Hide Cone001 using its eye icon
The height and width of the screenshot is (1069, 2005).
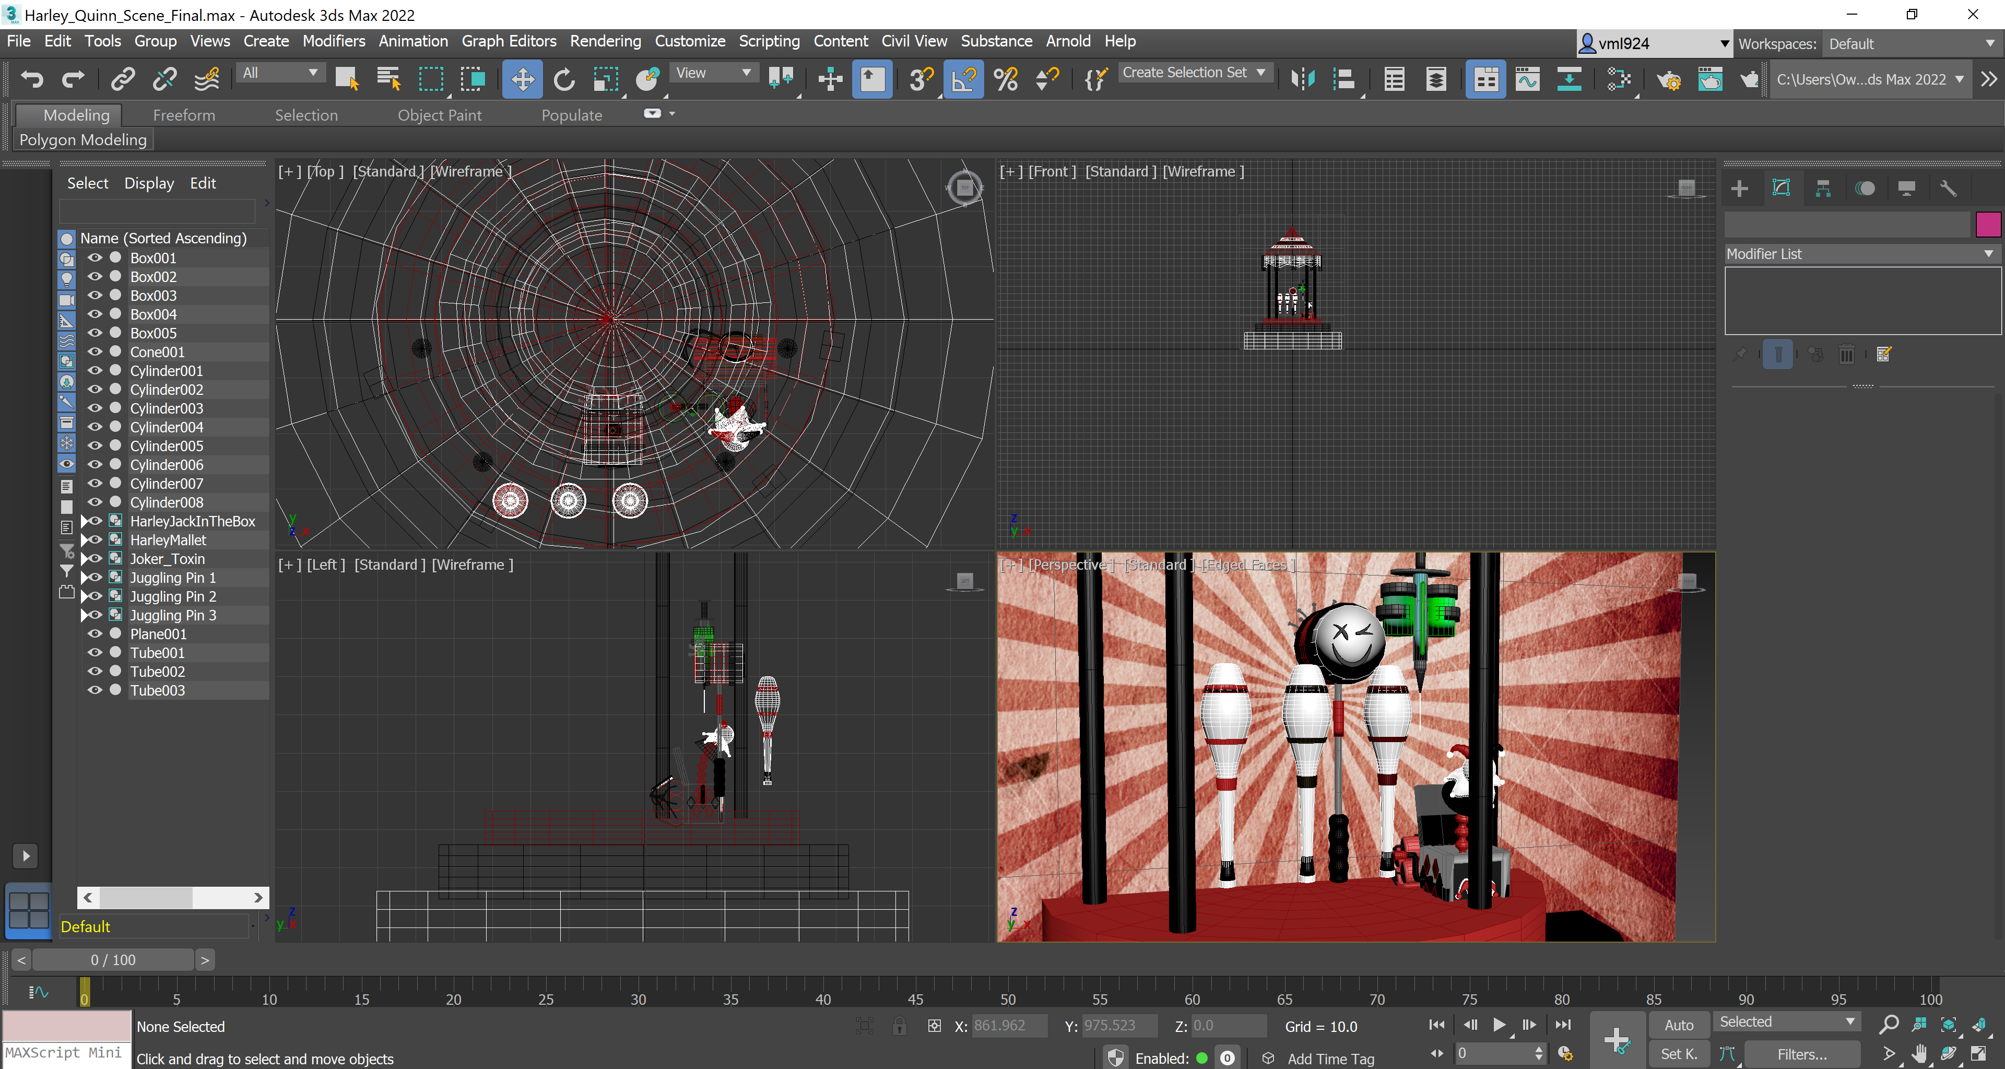click(x=95, y=351)
